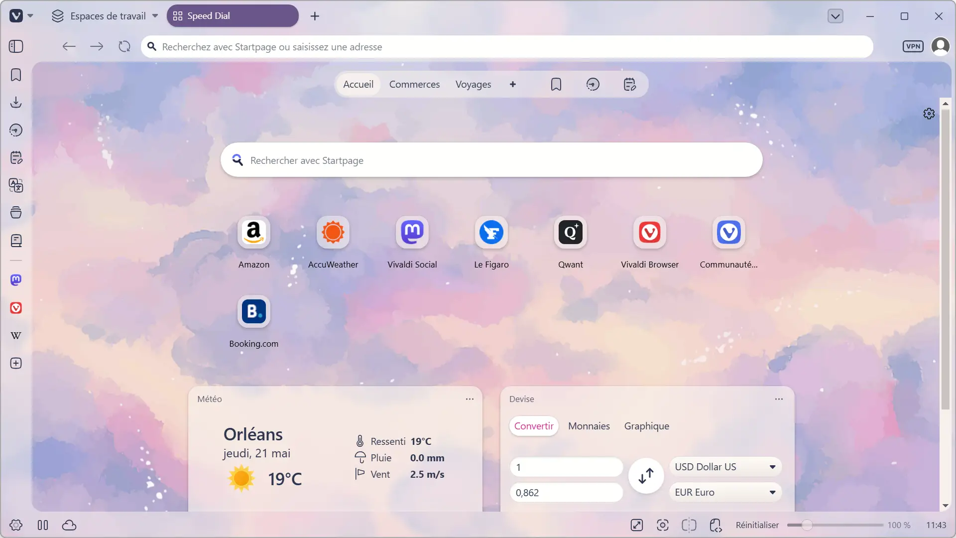This screenshot has height=538, width=956.
Task: Swap the currencies button
Action: click(646, 476)
